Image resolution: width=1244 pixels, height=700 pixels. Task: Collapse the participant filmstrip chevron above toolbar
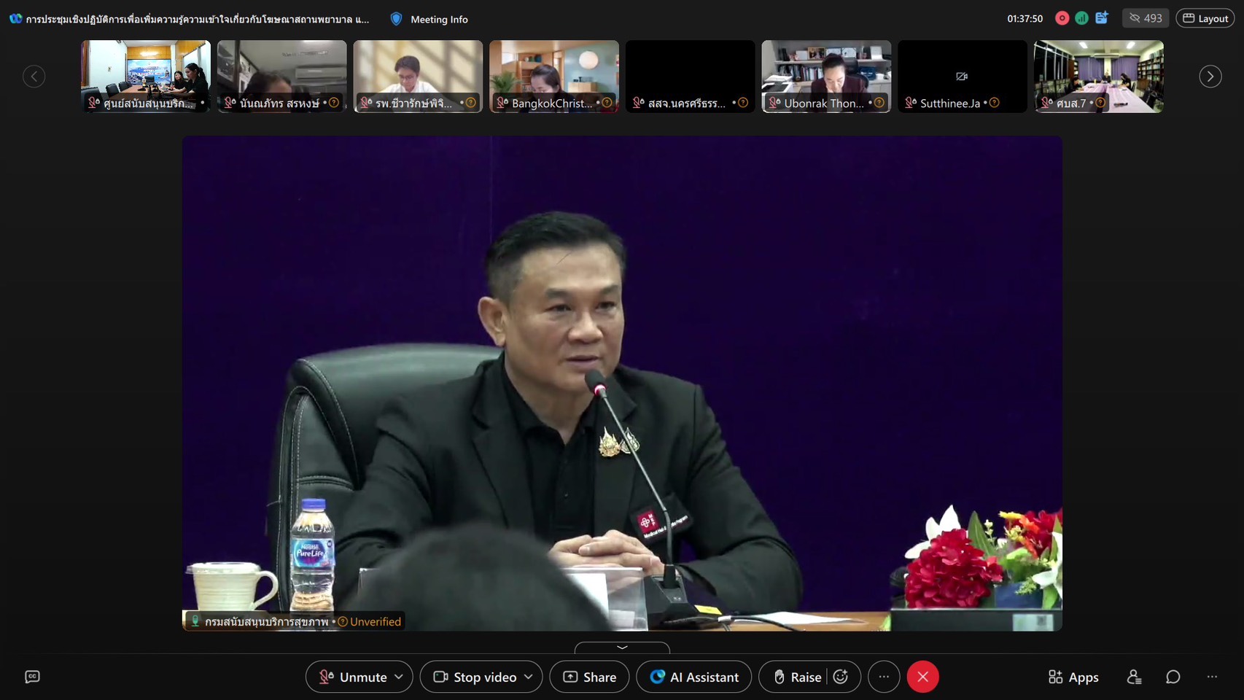[622, 647]
